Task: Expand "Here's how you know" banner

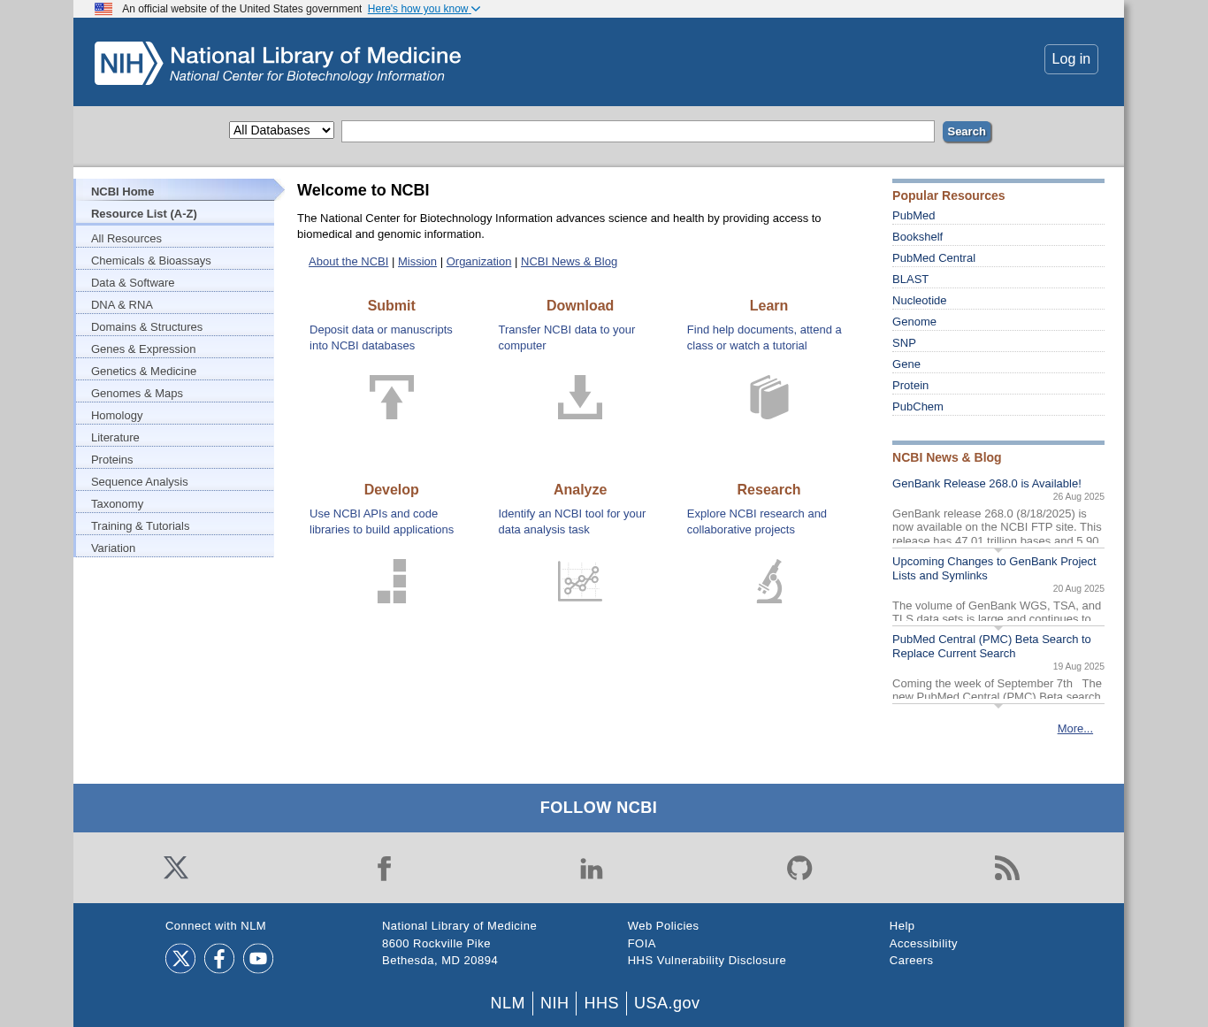Action: [424, 9]
